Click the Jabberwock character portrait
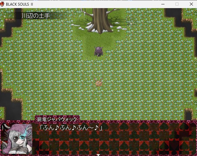Viewport: 197px width, 156px height. [17, 139]
